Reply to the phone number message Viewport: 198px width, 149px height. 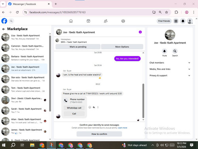(x=94, y=107)
